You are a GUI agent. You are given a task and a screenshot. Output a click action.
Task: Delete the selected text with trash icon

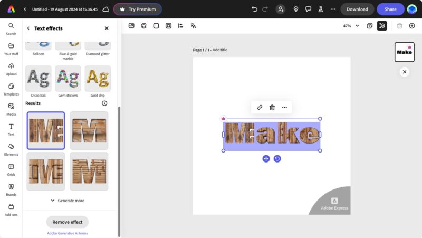pyautogui.click(x=272, y=108)
